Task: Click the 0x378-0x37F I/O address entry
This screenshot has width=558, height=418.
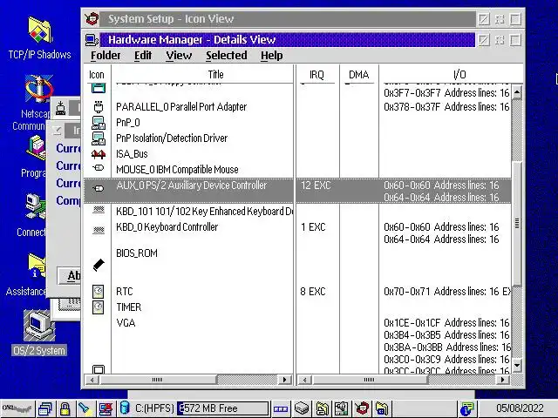Action: [x=446, y=106]
